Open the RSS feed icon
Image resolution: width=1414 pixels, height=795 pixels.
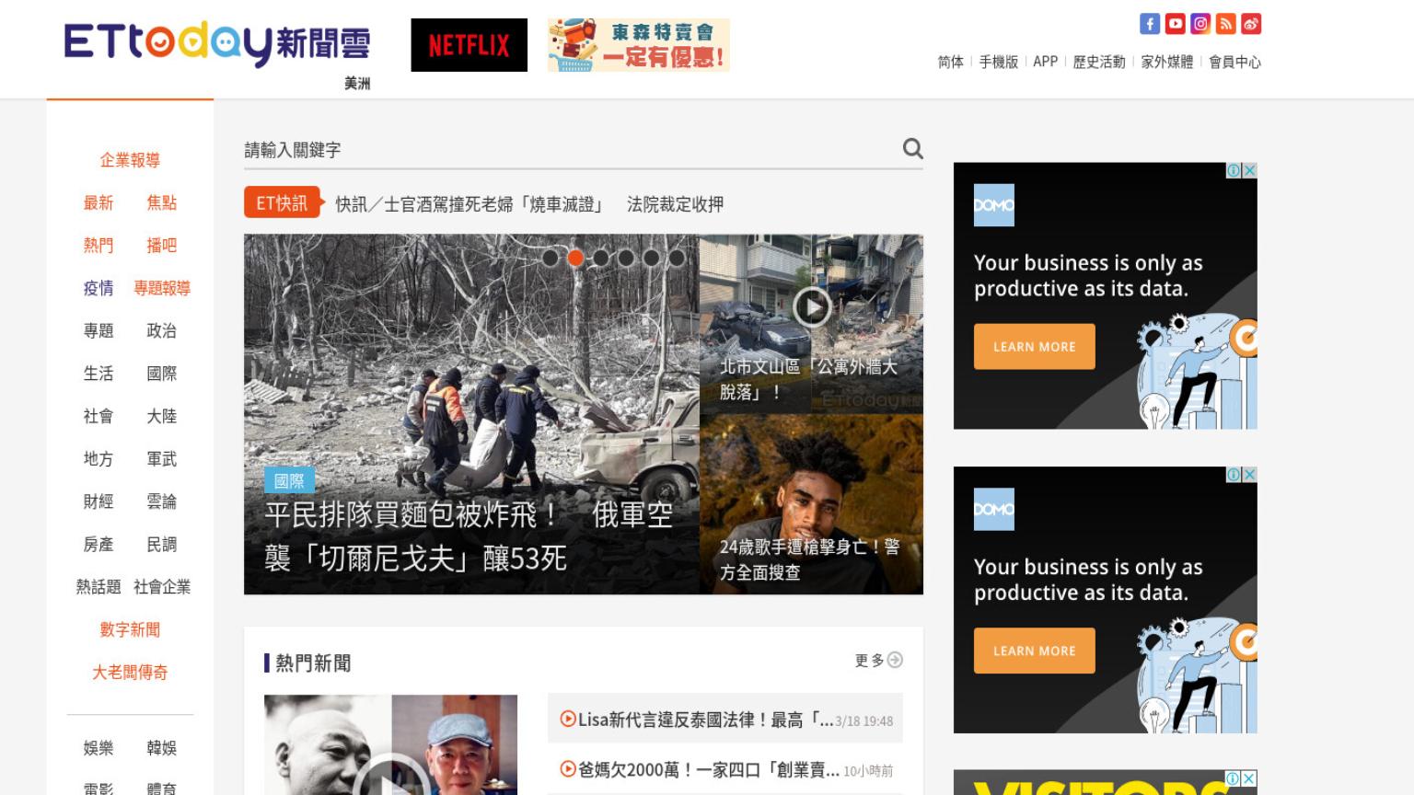pyautogui.click(x=1225, y=24)
